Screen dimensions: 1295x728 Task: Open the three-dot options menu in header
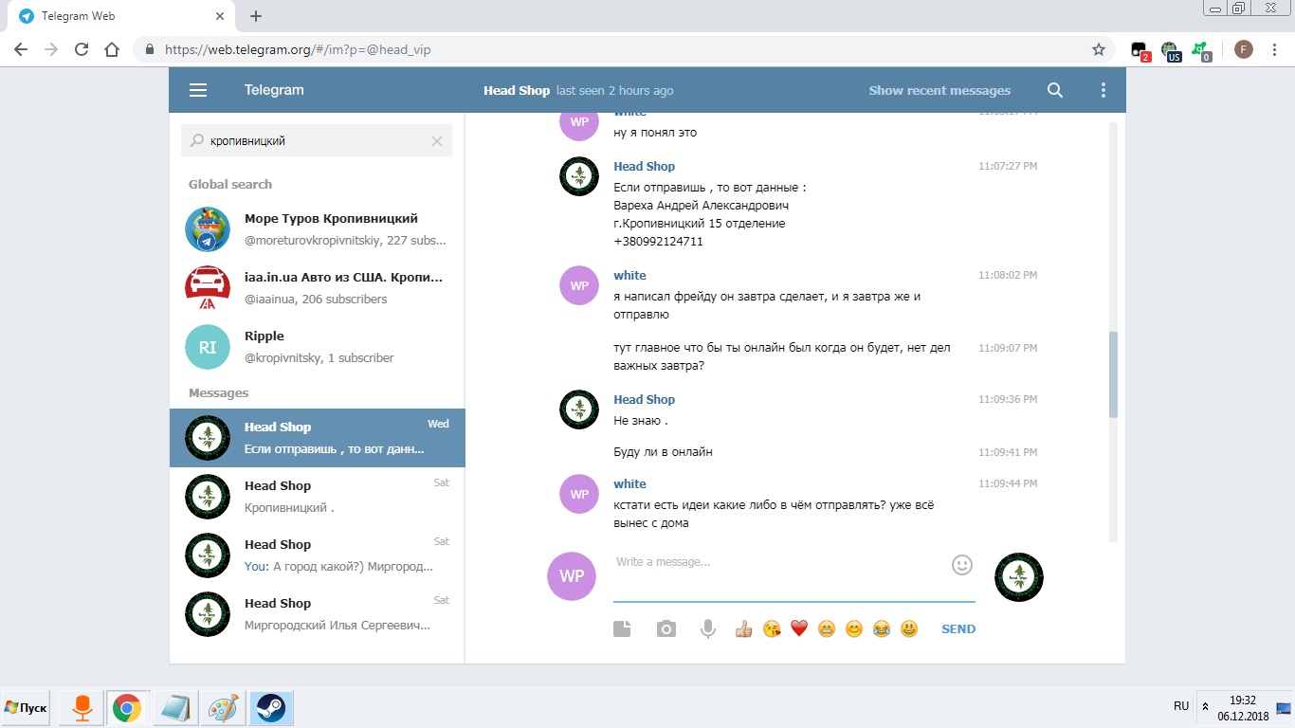click(x=1103, y=90)
